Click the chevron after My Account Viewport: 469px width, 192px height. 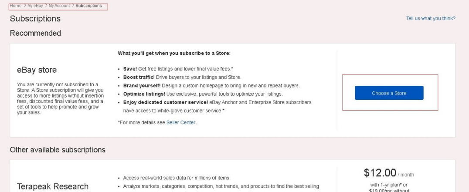(73, 6)
